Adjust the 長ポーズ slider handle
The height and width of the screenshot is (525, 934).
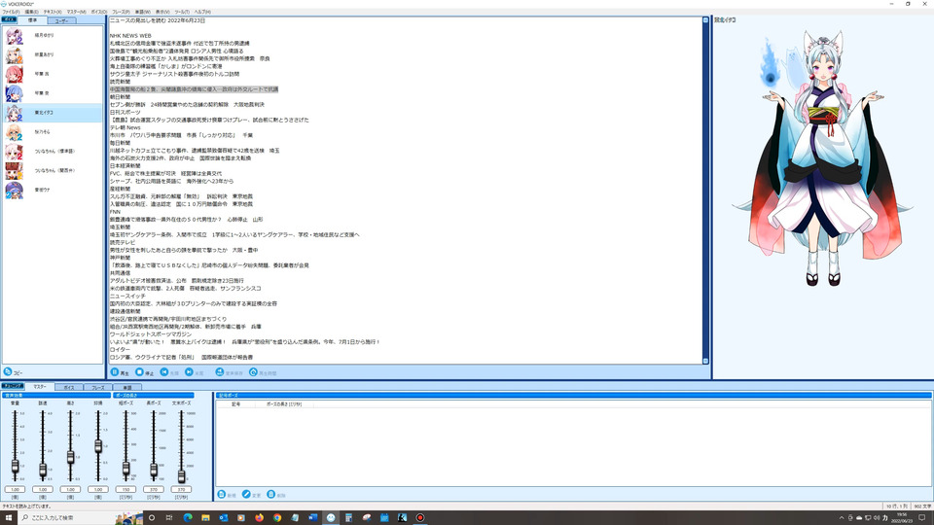pos(154,471)
